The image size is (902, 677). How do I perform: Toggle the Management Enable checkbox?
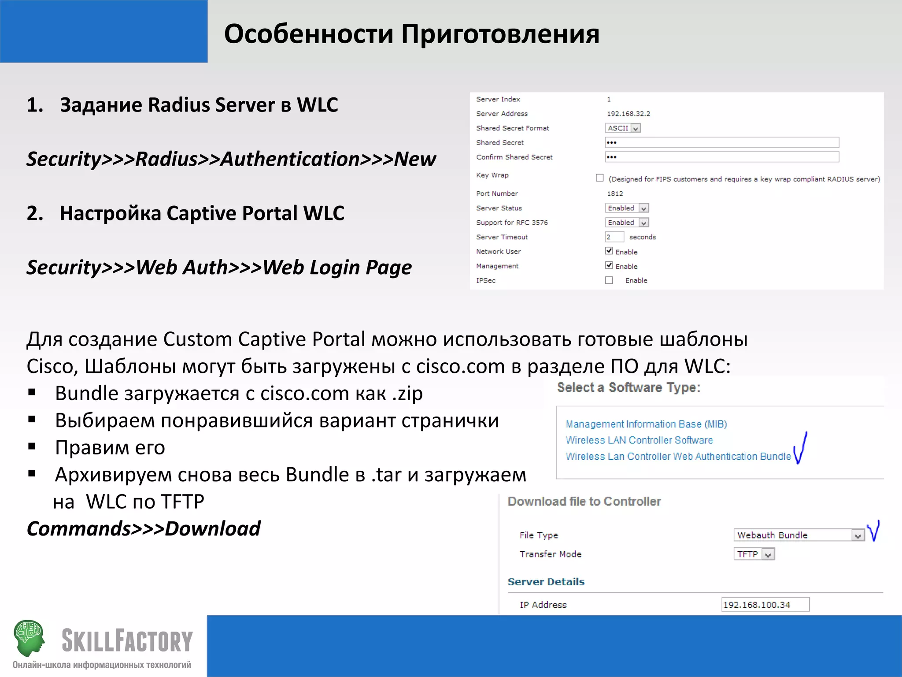click(609, 265)
